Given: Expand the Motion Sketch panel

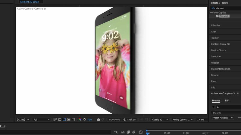Looking at the screenshot, I should tap(218, 50).
